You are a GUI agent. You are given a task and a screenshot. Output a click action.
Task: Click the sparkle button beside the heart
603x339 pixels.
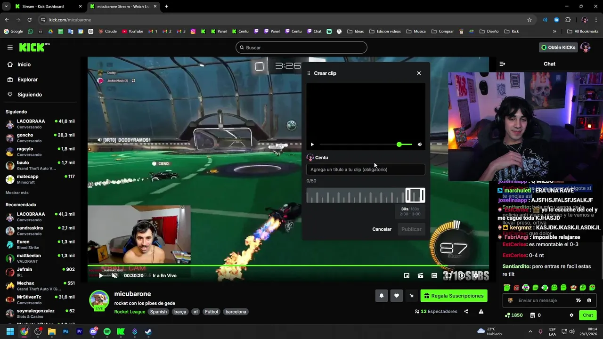[412, 296]
